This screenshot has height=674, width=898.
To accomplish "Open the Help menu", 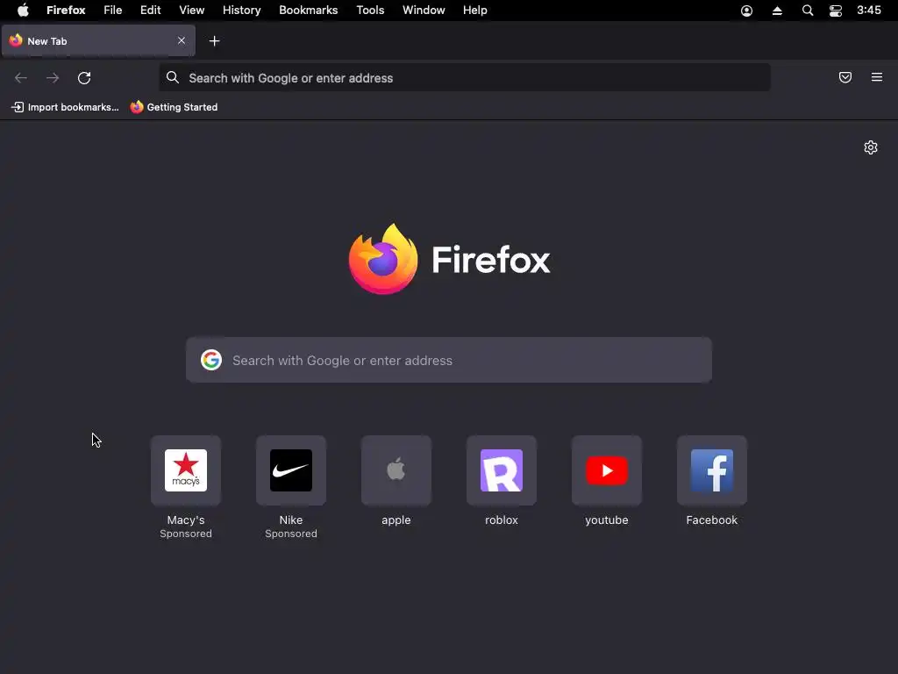I will pyautogui.click(x=474, y=11).
